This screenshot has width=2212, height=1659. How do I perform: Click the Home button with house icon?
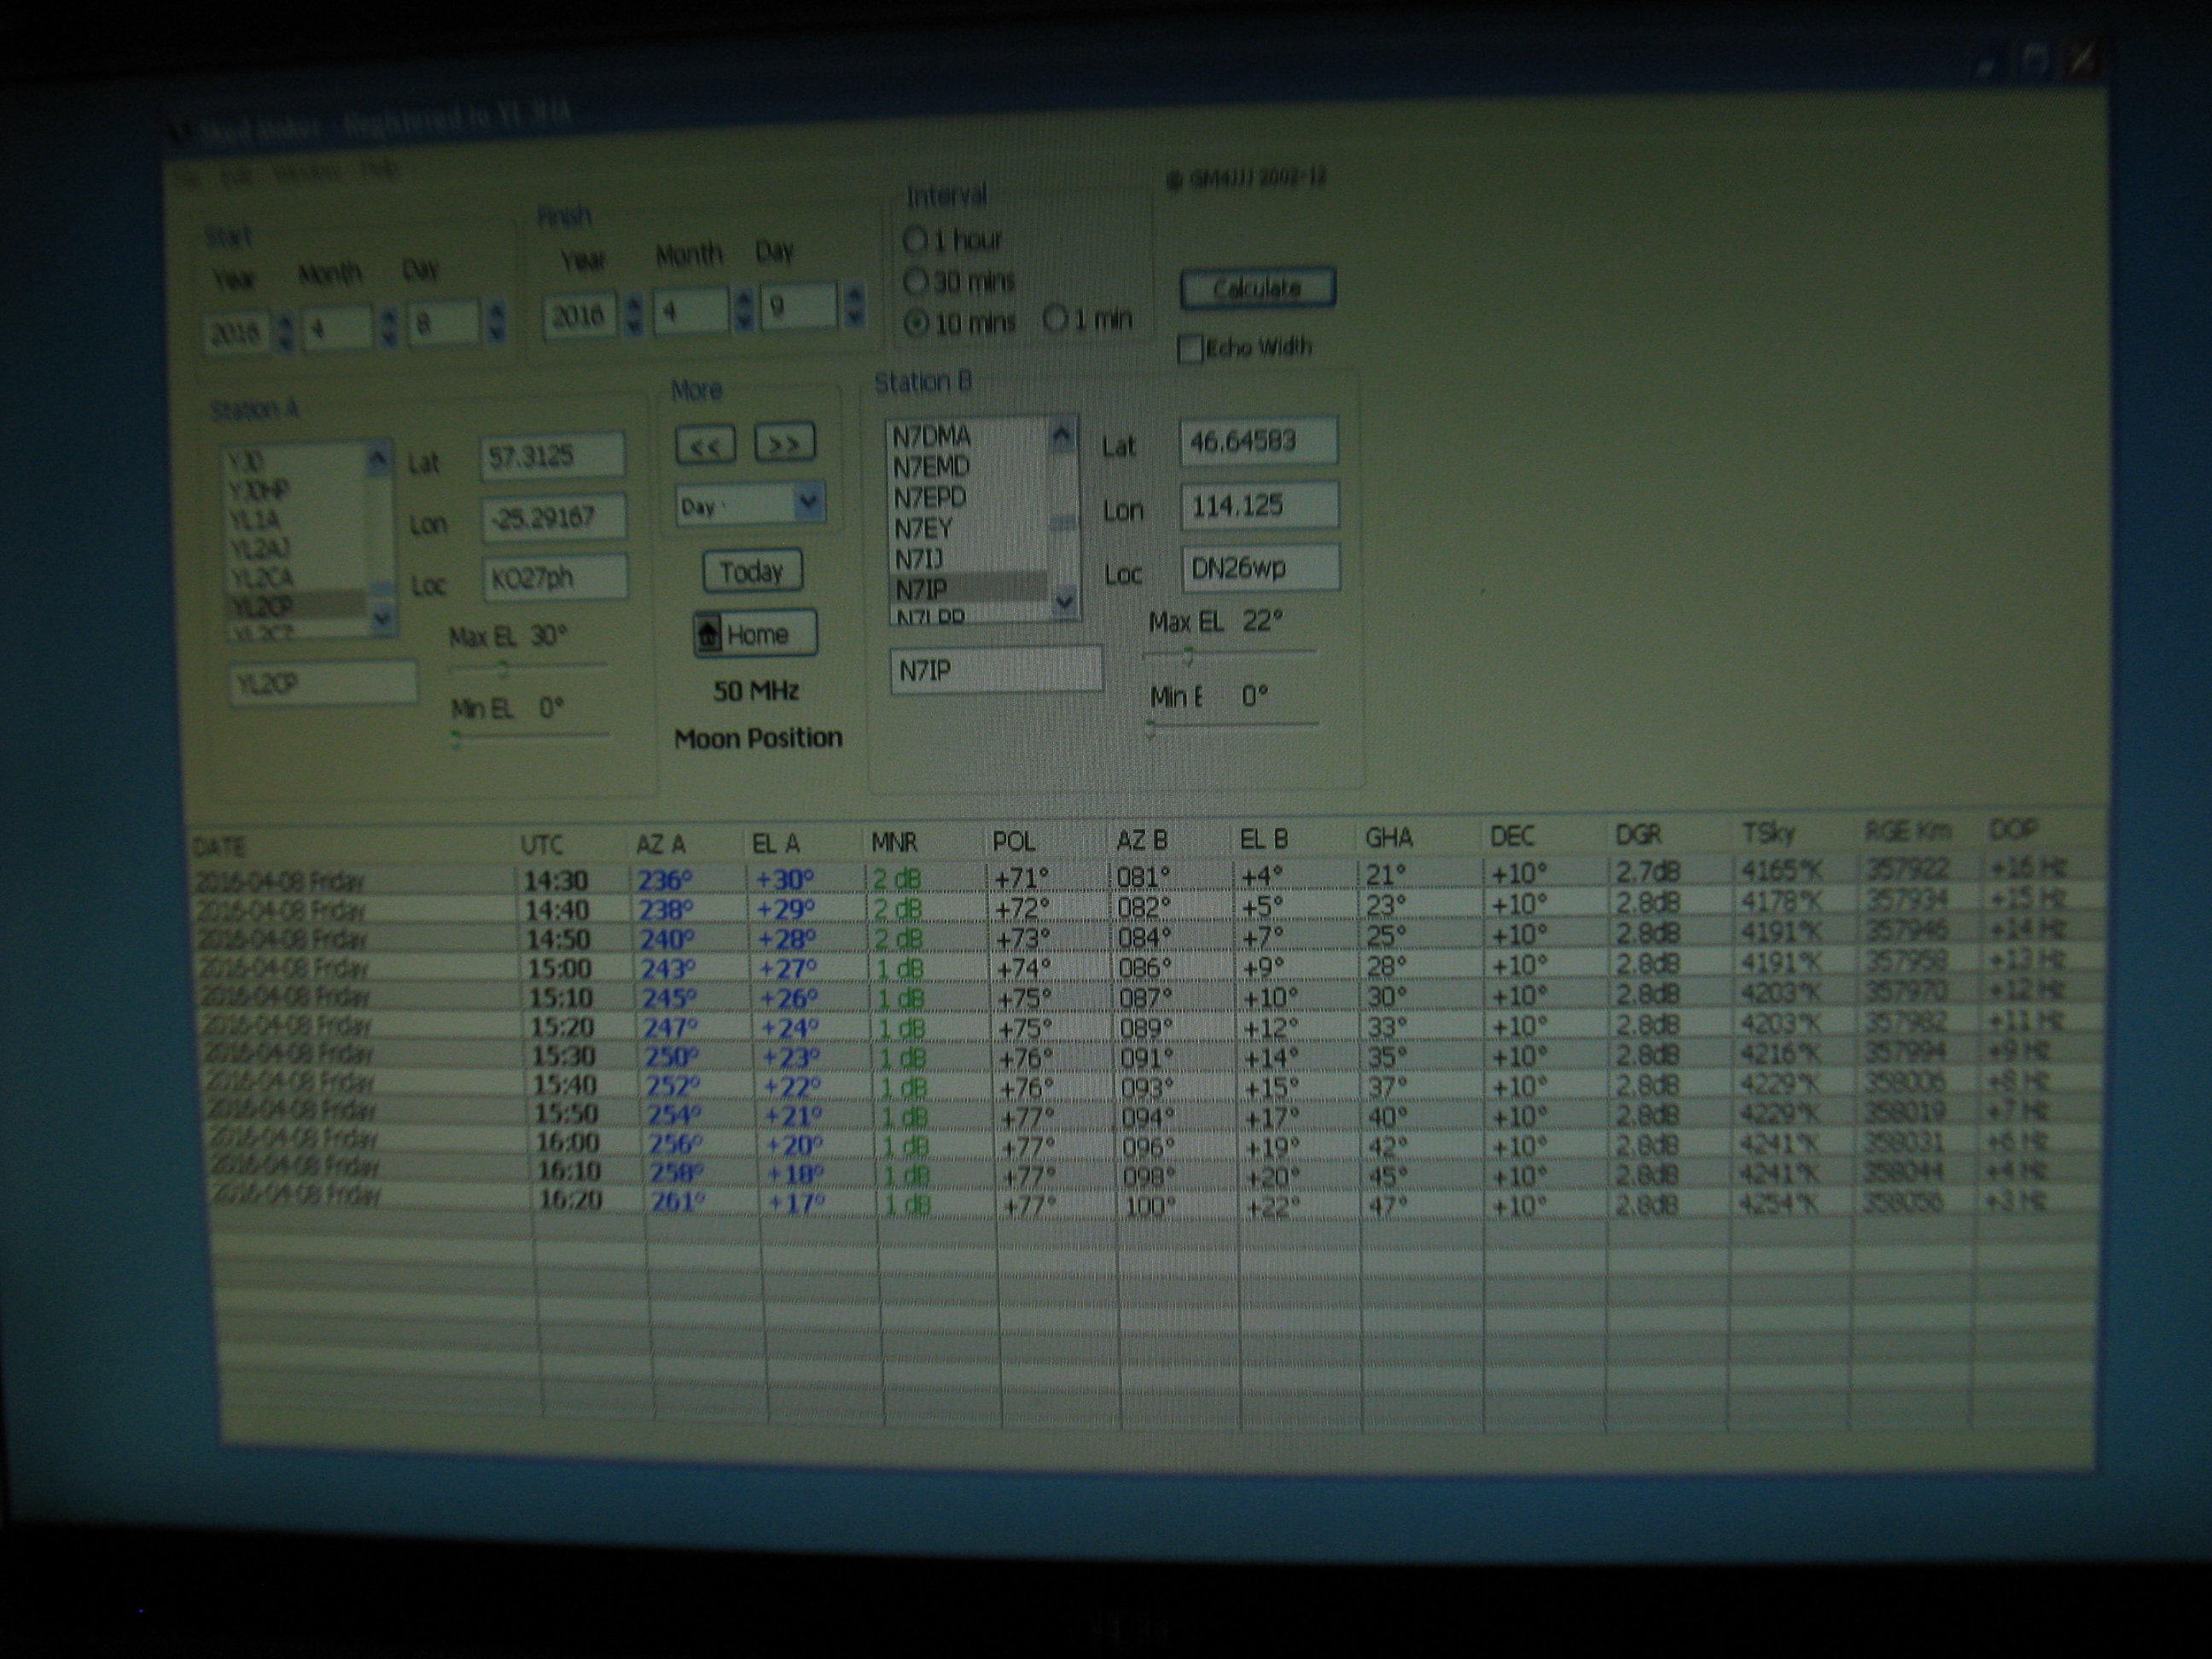pos(755,634)
